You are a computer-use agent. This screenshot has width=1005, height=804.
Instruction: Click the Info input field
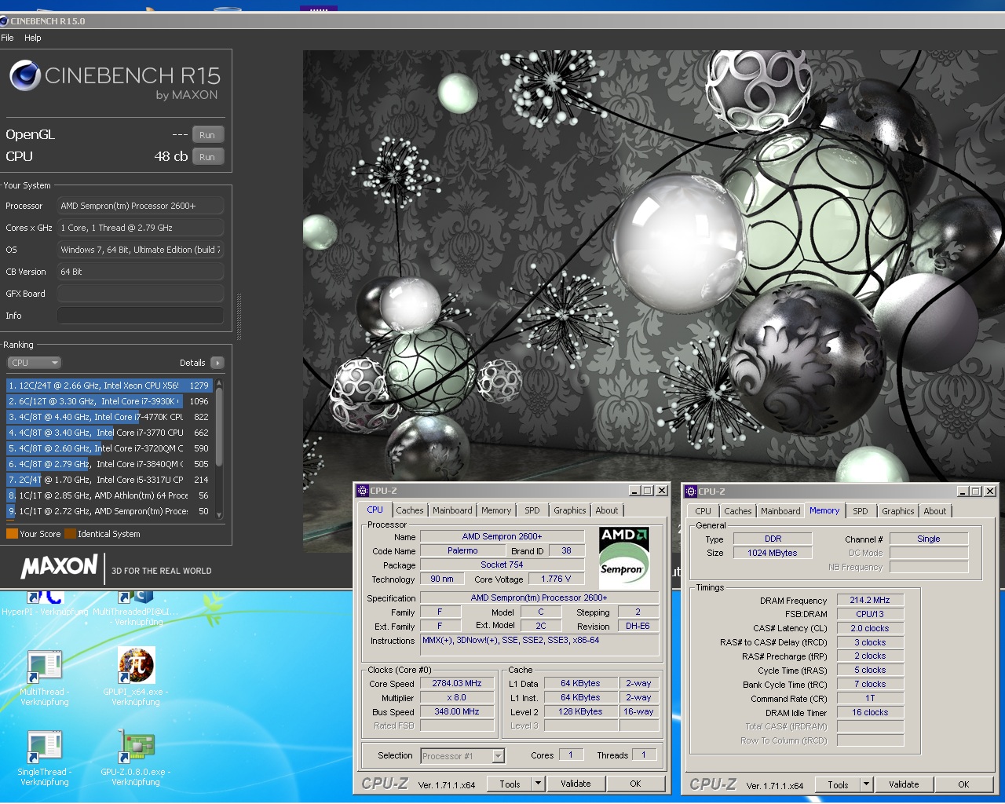point(141,316)
